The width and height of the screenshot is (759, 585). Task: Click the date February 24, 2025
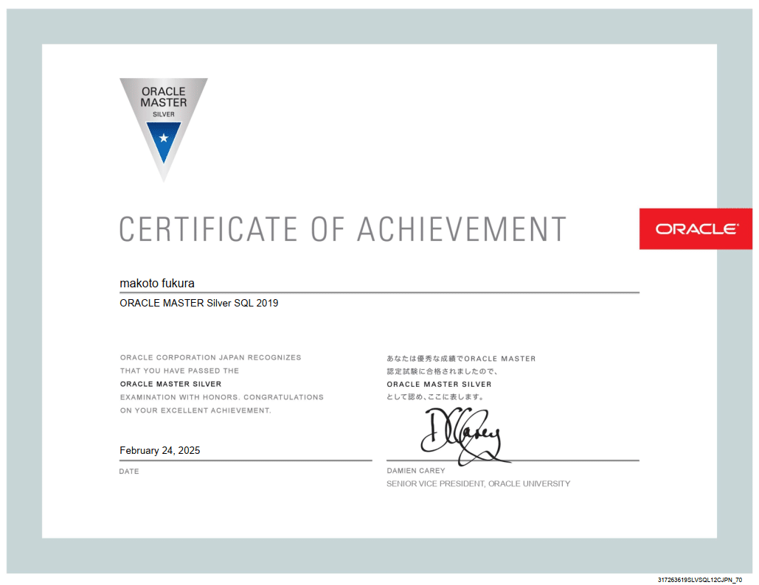[160, 451]
